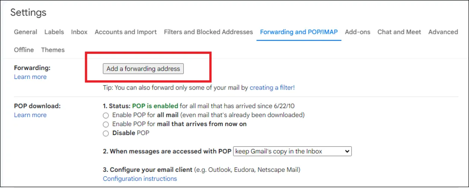Open the Configuration instructions link
The height and width of the screenshot is (188, 469).
click(140, 179)
